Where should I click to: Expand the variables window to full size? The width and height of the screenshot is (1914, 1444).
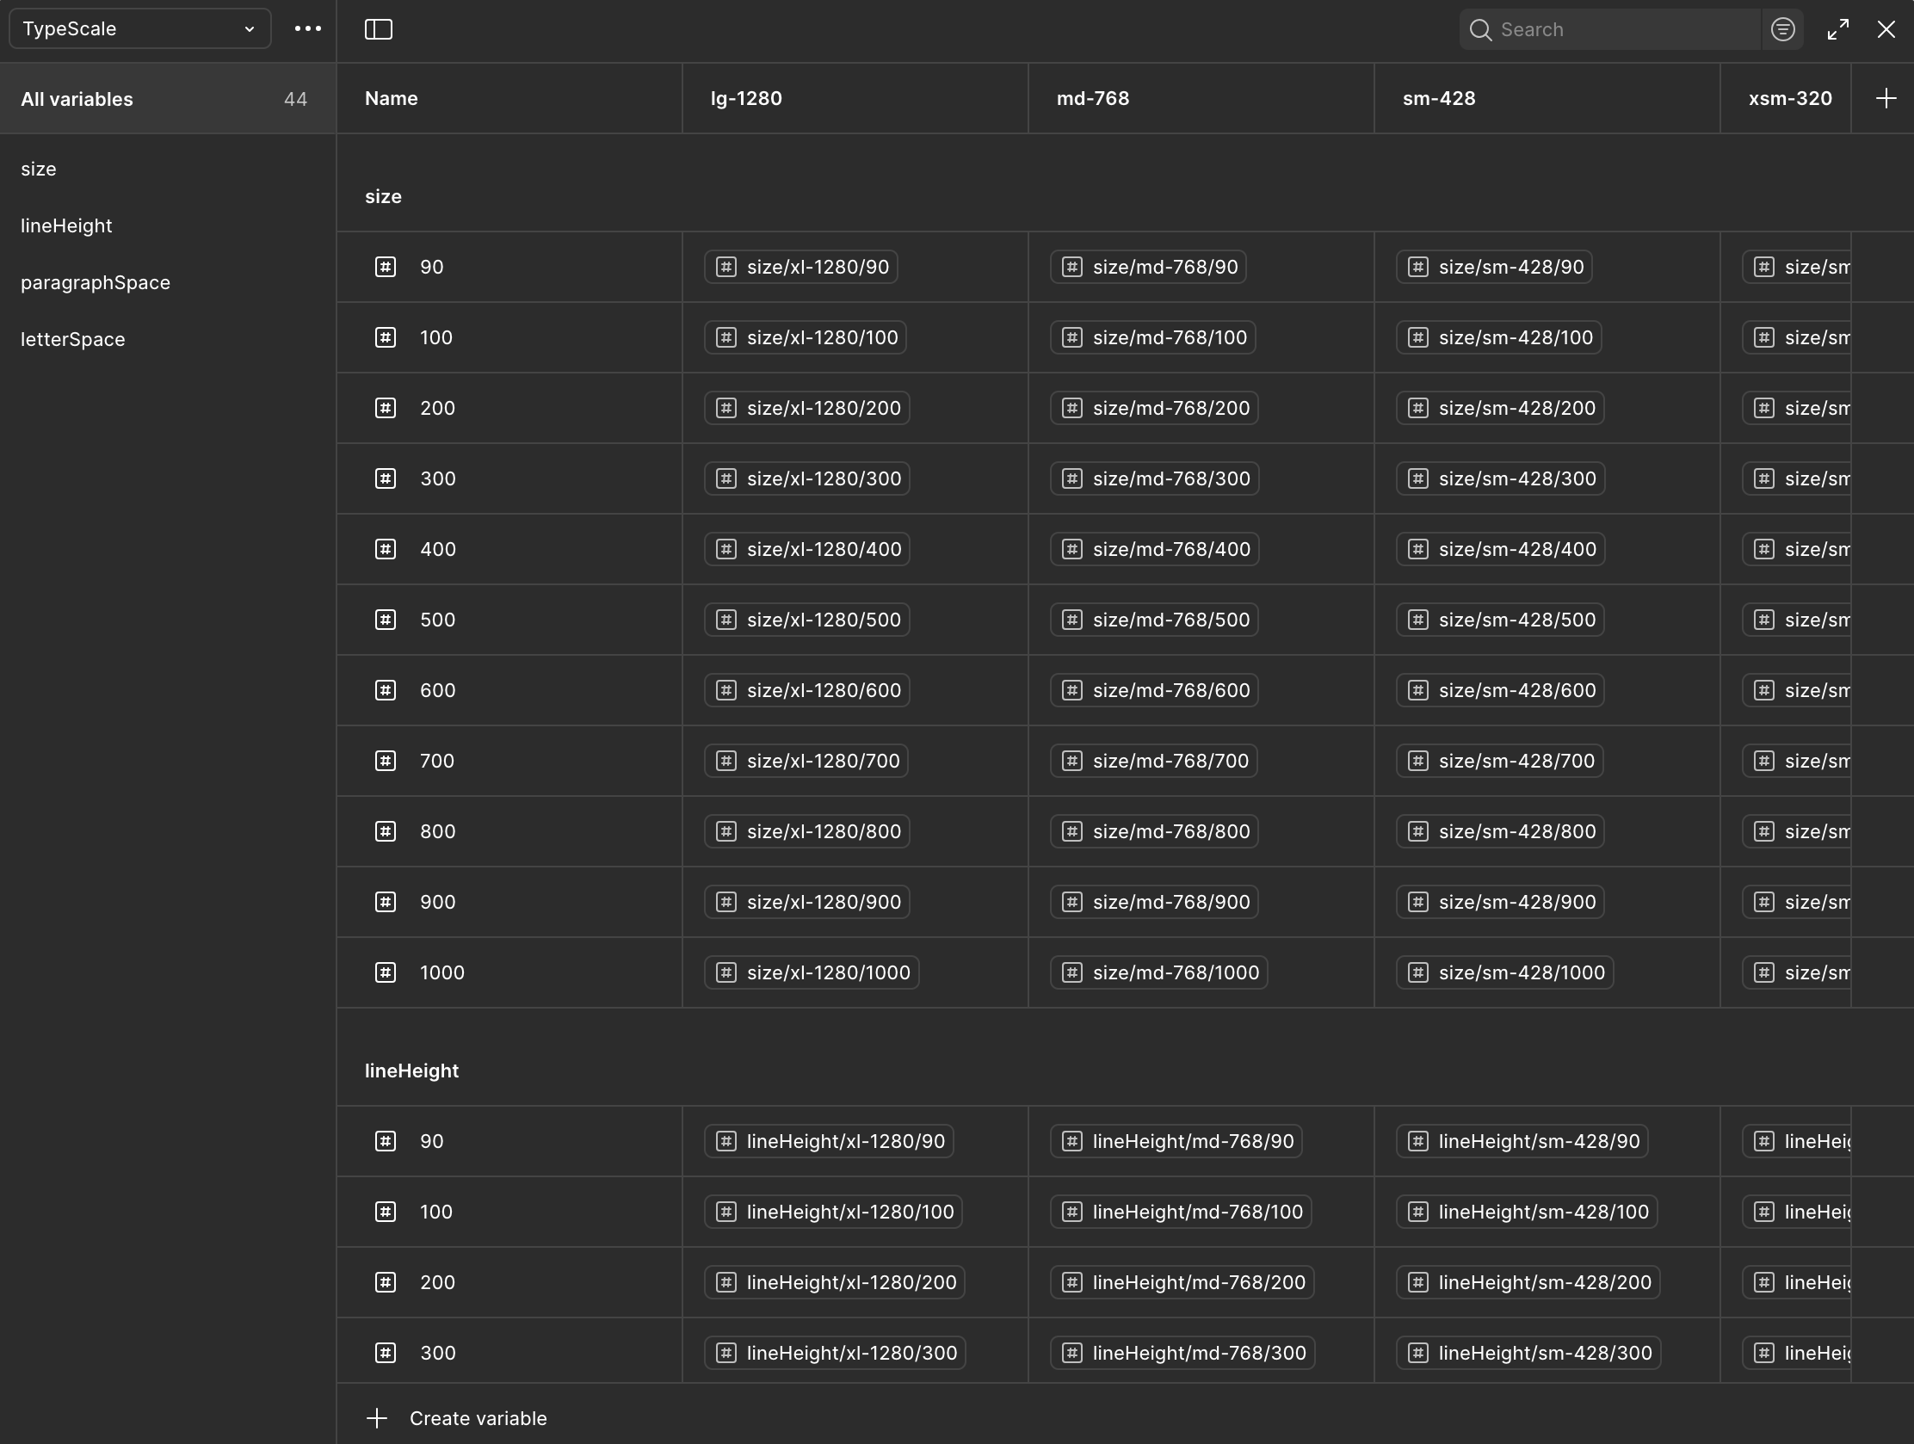point(1838,29)
